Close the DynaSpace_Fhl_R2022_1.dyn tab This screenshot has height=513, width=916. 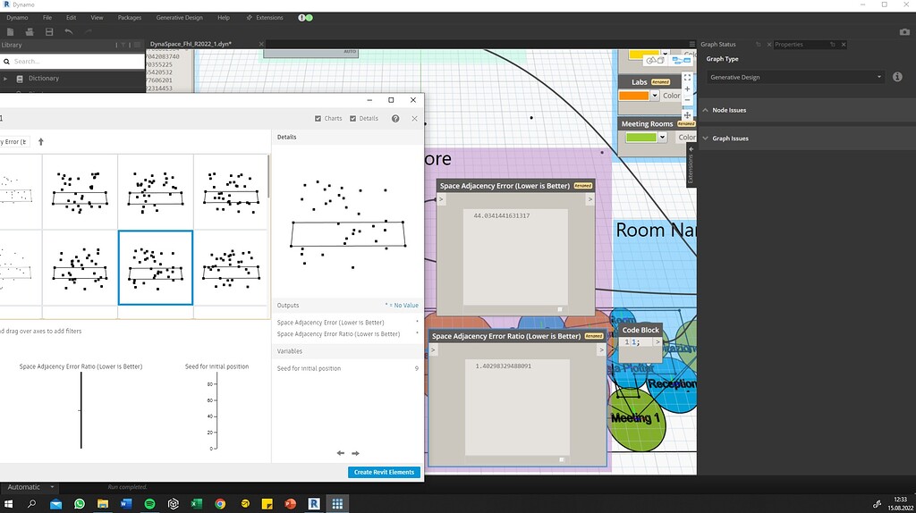(261, 45)
